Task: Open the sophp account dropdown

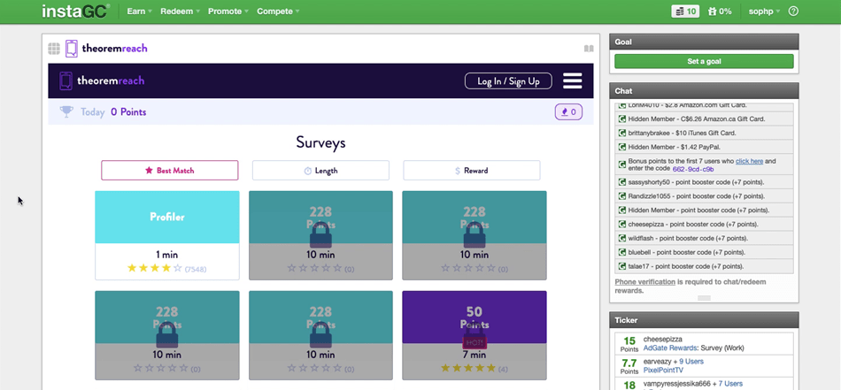Action: tap(764, 11)
